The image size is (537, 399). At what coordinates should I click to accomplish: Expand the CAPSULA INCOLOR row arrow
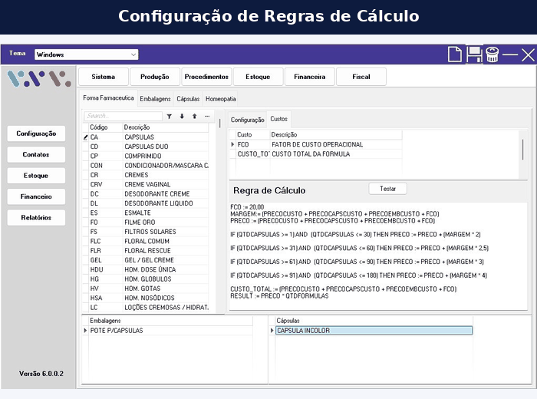272,331
